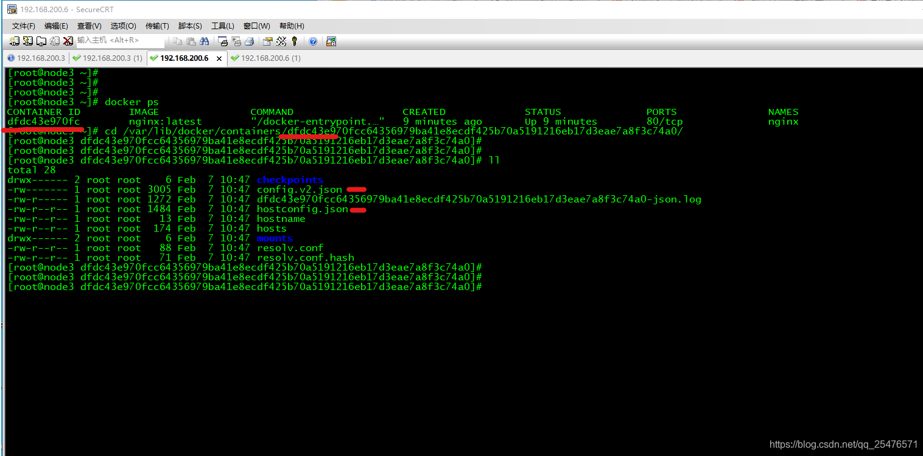Open the 窗口(W) menu
The width and height of the screenshot is (923, 456).
tap(256, 26)
